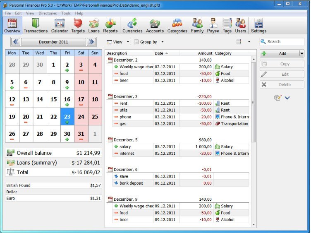
Task: Select the 'save' transaction row
Action: tap(180, 176)
